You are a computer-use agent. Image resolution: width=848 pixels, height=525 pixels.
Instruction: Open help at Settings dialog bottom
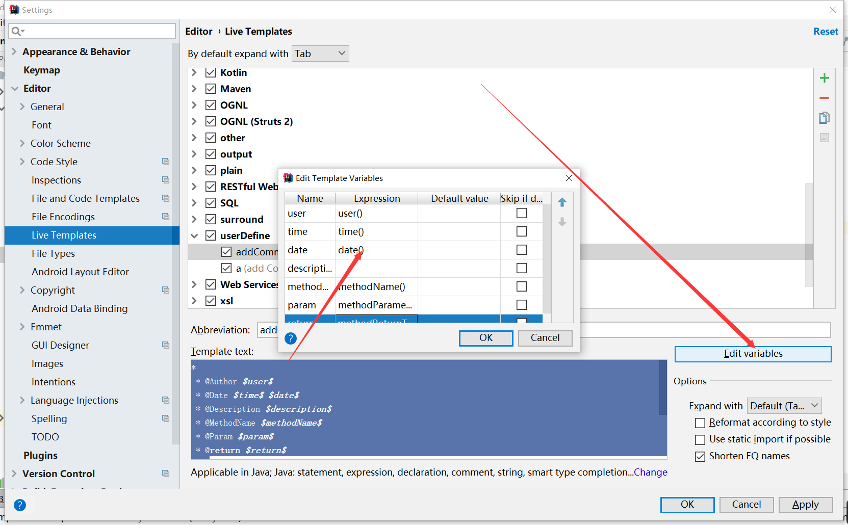click(20, 505)
